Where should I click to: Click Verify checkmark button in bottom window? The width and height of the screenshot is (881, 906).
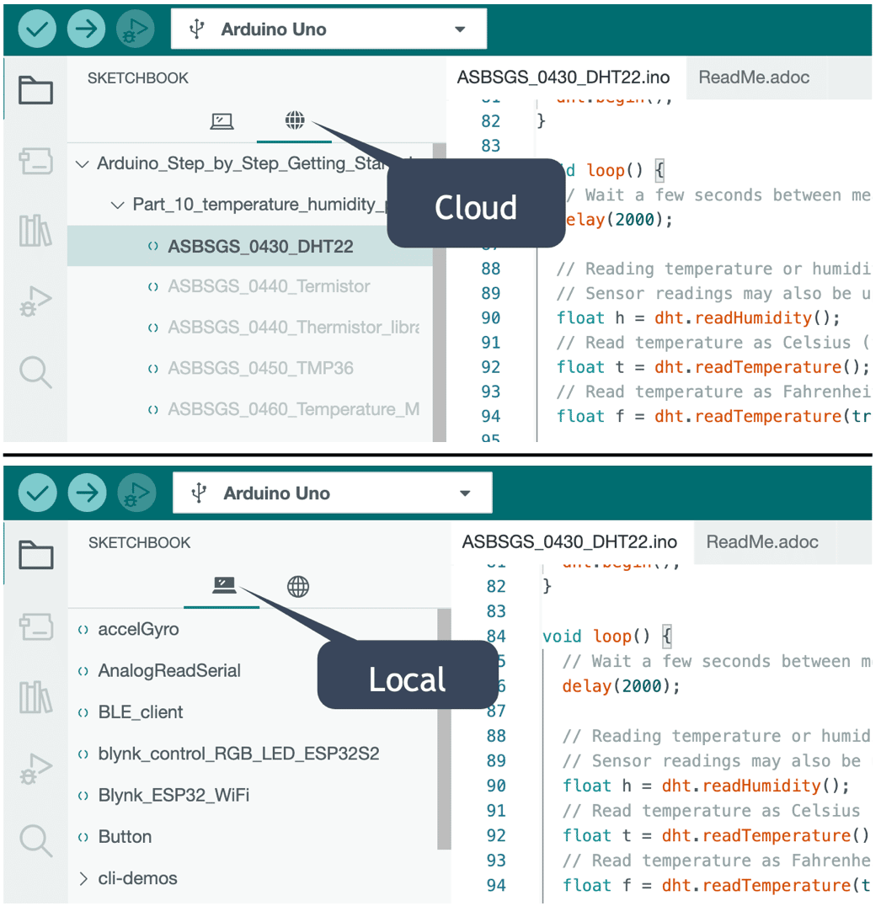tap(38, 493)
